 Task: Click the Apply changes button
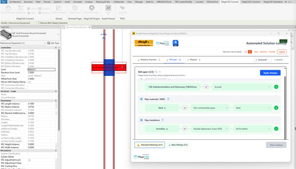pyautogui.click(x=270, y=73)
